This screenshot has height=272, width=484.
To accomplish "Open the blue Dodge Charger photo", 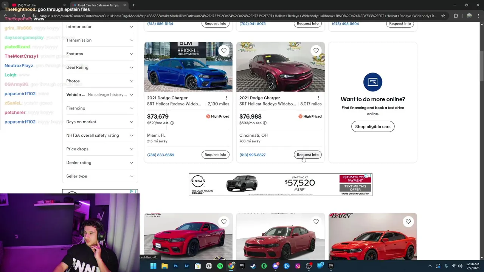I will [x=188, y=67].
